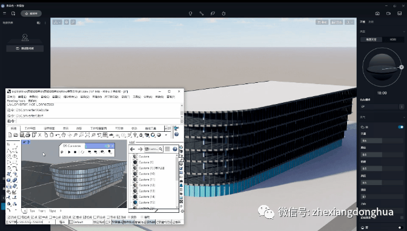Toggle the ninth osnap checkbox in Rhino

[95, 217]
